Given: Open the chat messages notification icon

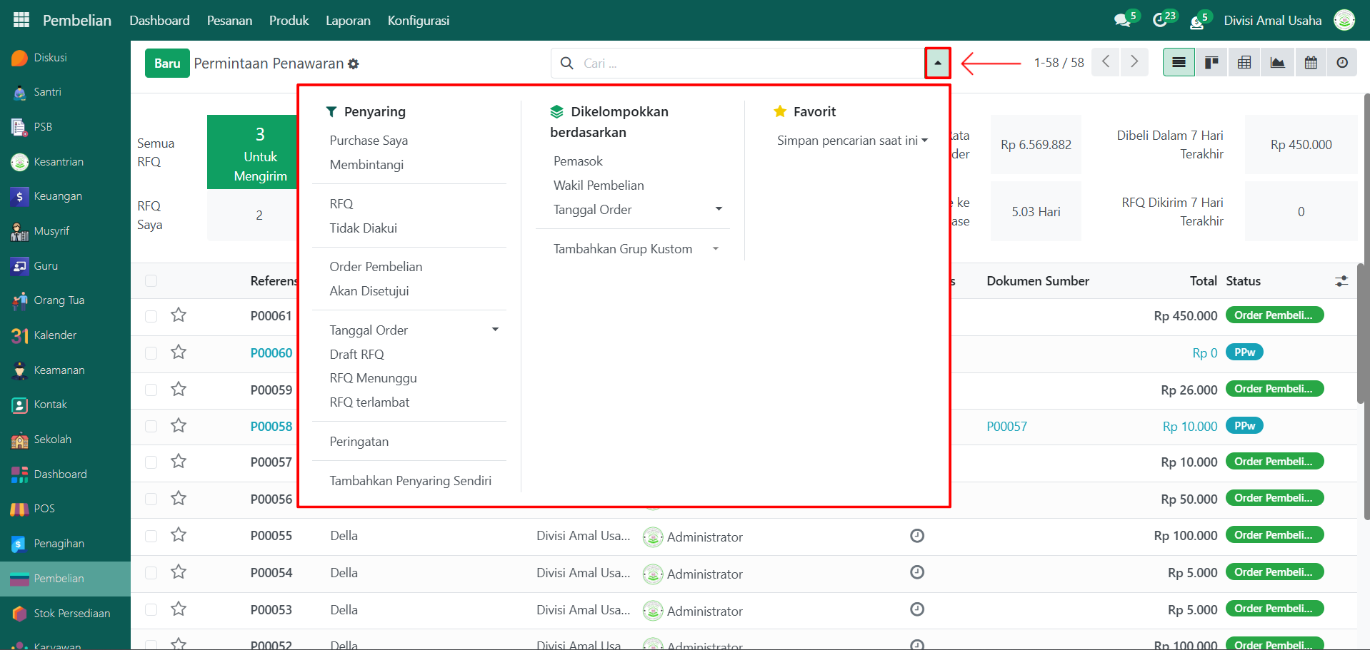Looking at the screenshot, I should point(1123,20).
